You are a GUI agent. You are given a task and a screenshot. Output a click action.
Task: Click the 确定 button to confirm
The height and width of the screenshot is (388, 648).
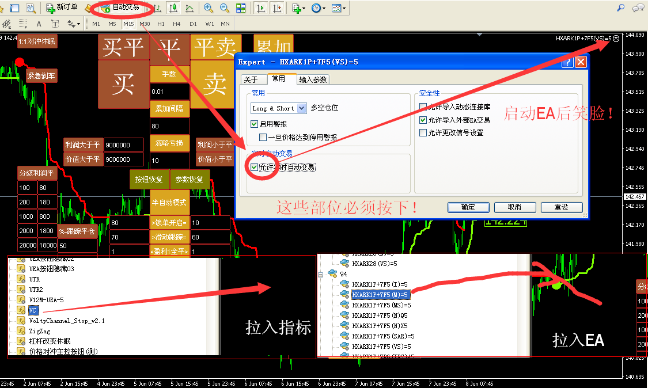coord(468,207)
